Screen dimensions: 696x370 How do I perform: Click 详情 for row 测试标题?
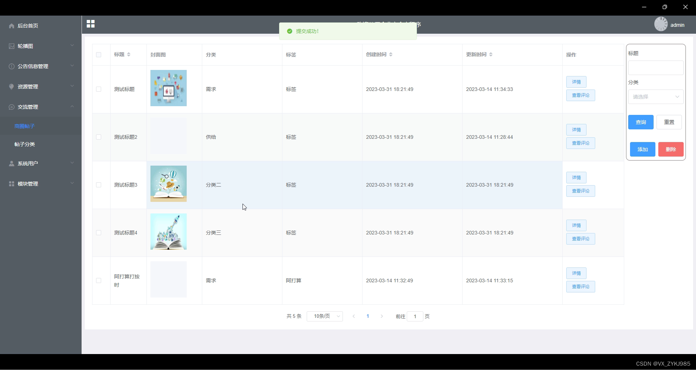tap(576, 82)
